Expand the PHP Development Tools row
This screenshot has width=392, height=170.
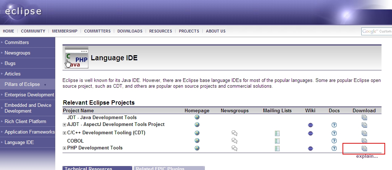(x=65, y=148)
